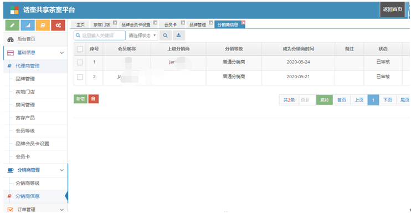Screen dimensions: 411x213
Task: Click the download export button
Action: [x=179, y=35]
